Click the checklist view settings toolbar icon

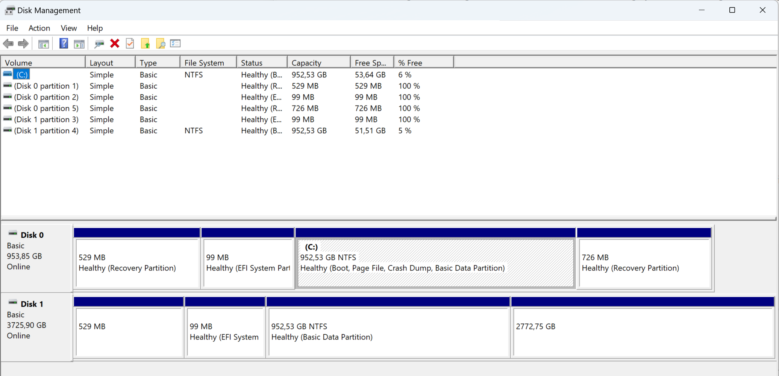coord(176,44)
